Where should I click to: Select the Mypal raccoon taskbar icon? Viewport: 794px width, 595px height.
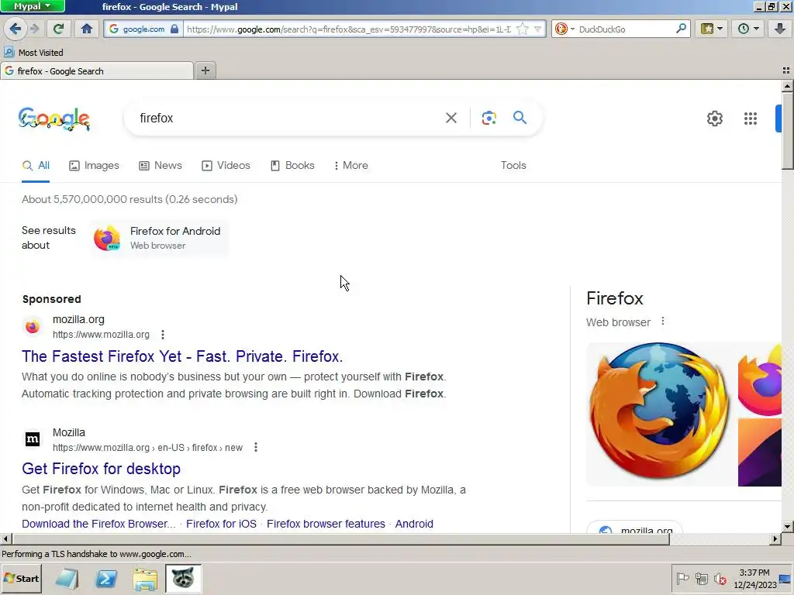pyautogui.click(x=183, y=578)
